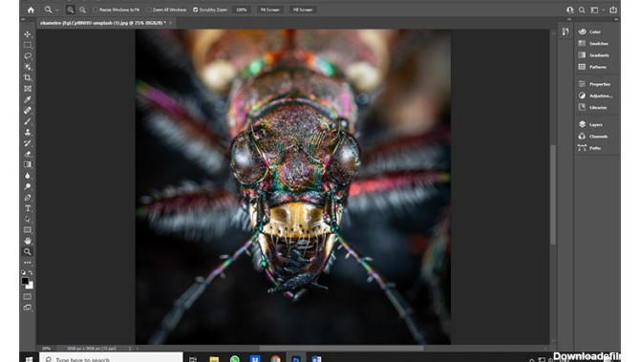Choose the Zoom Out mode icon
The height and width of the screenshot is (362, 640).
[x=82, y=10]
